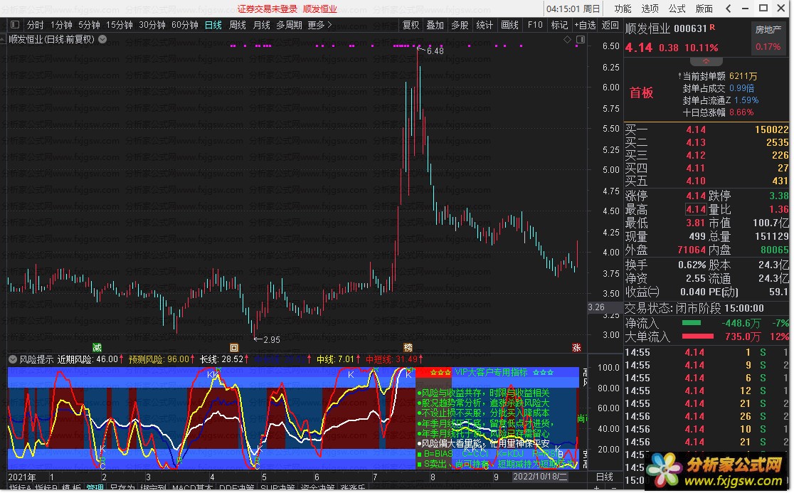Select the 60分钟 period
The image size is (794, 493).
click(185, 25)
